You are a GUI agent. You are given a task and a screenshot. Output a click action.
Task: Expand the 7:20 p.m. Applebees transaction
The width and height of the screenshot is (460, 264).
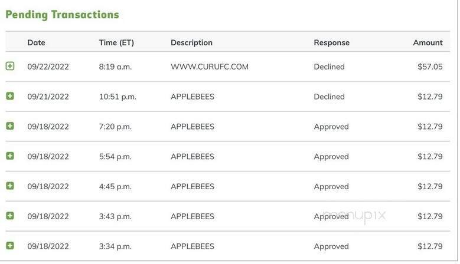(10, 126)
